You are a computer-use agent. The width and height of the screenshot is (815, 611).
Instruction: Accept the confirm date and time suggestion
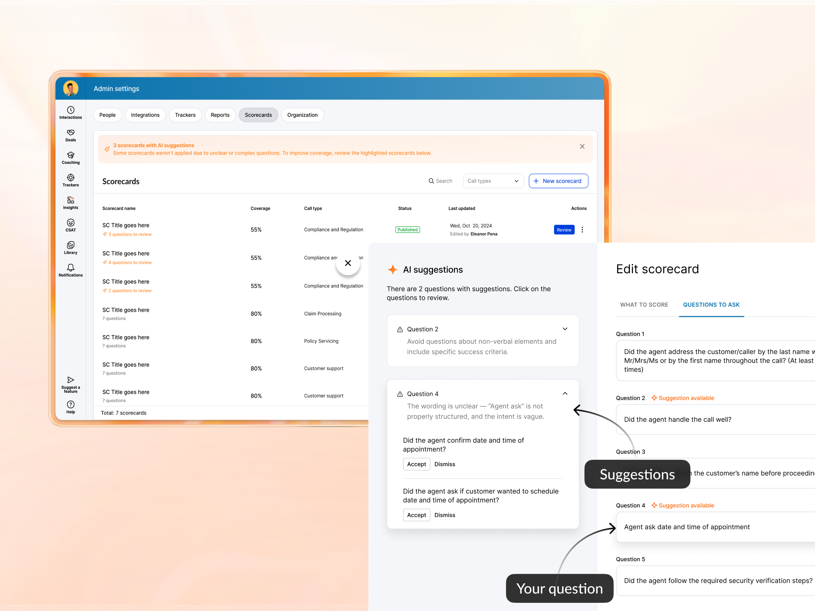(x=416, y=464)
